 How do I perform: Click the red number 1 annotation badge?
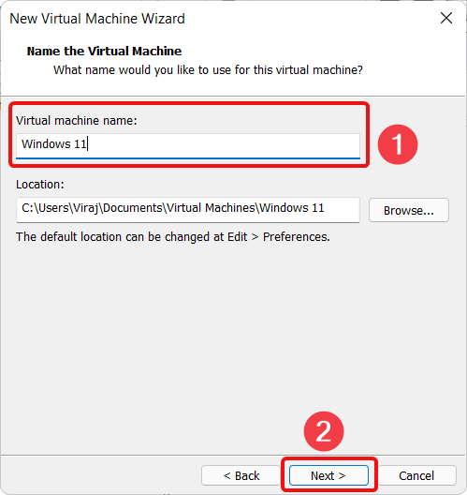[x=398, y=144]
